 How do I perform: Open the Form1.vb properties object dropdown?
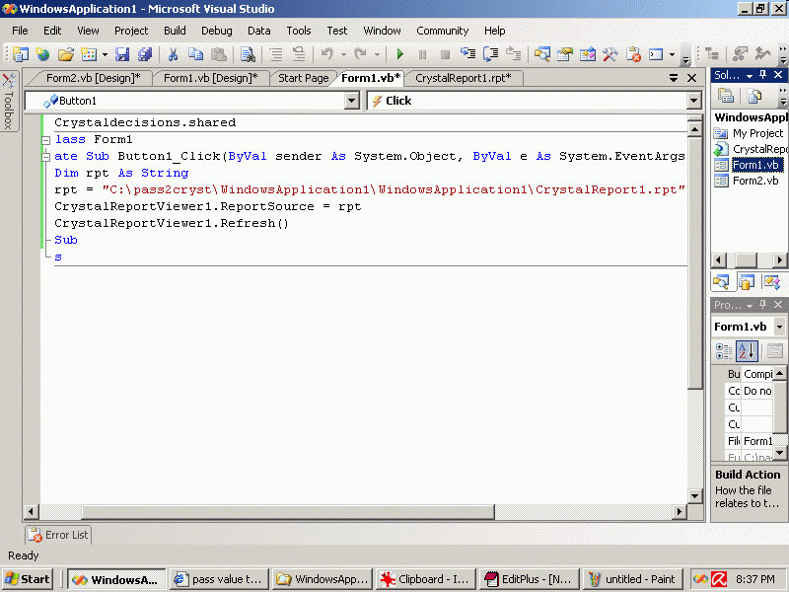point(779,327)
